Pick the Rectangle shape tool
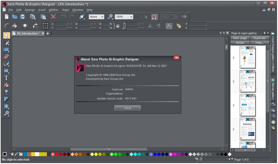Image resolution: width=278 pixels, height=164 pixels. pos(6,71)
